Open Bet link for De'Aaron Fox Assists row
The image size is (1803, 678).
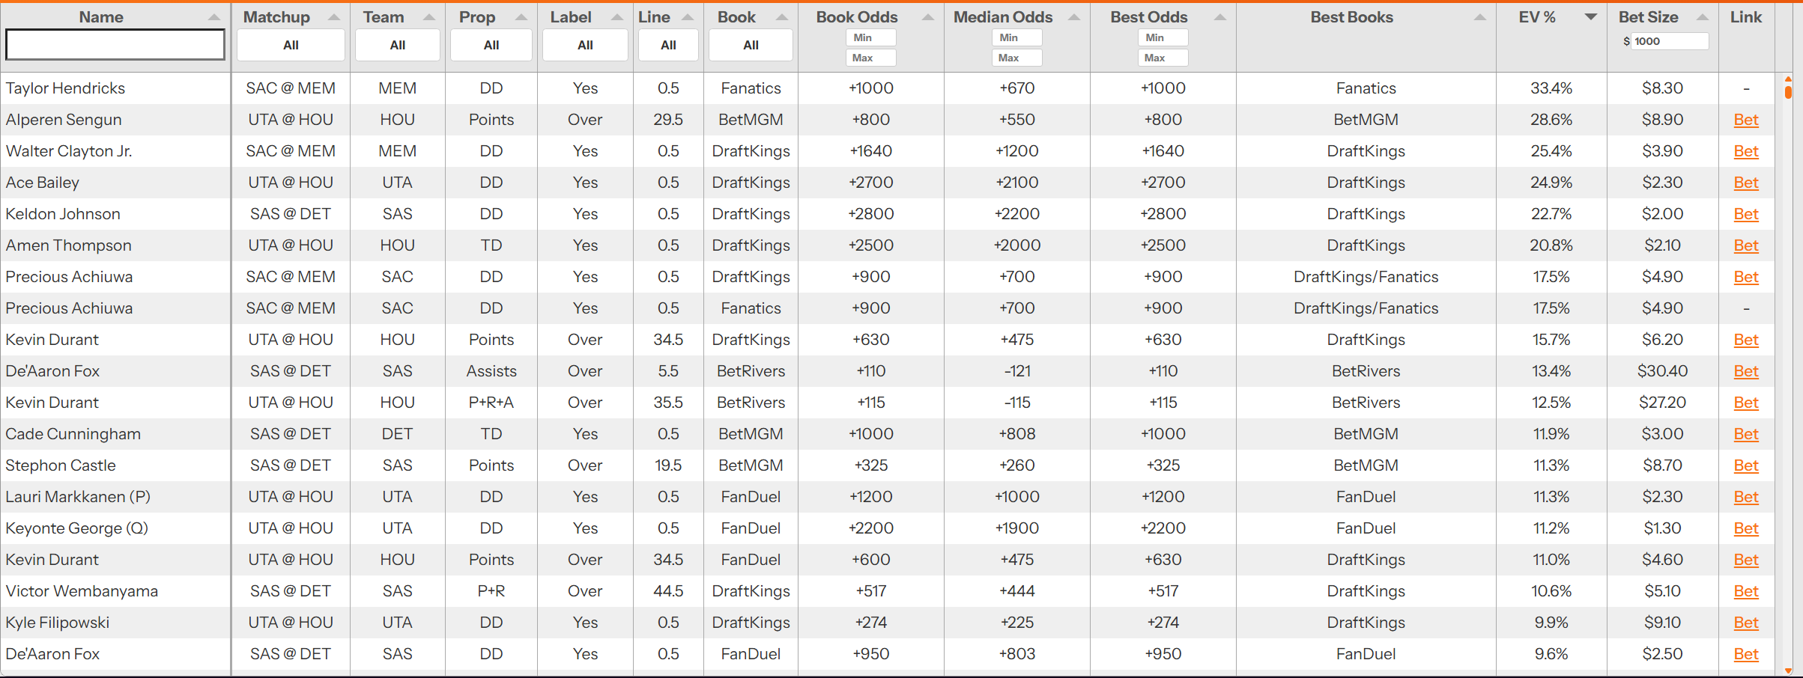point(1746,371)
